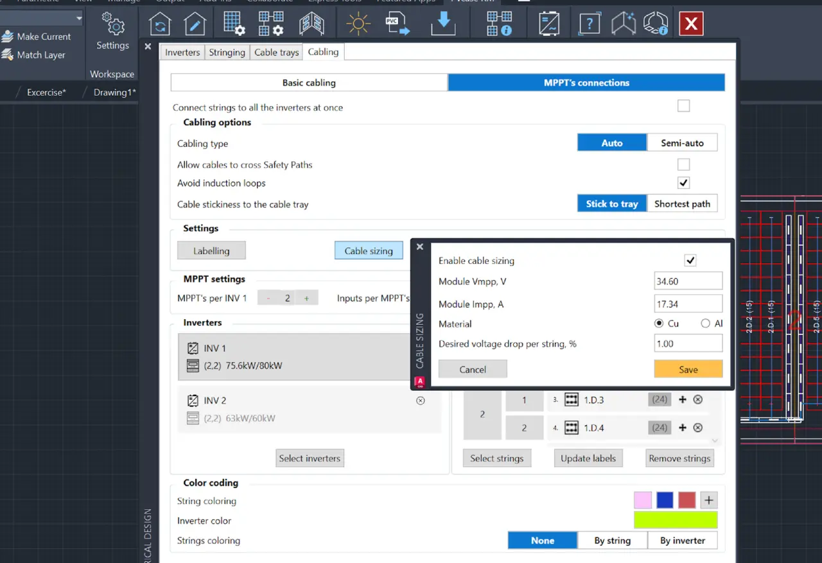Select Al material radio button

706,324
